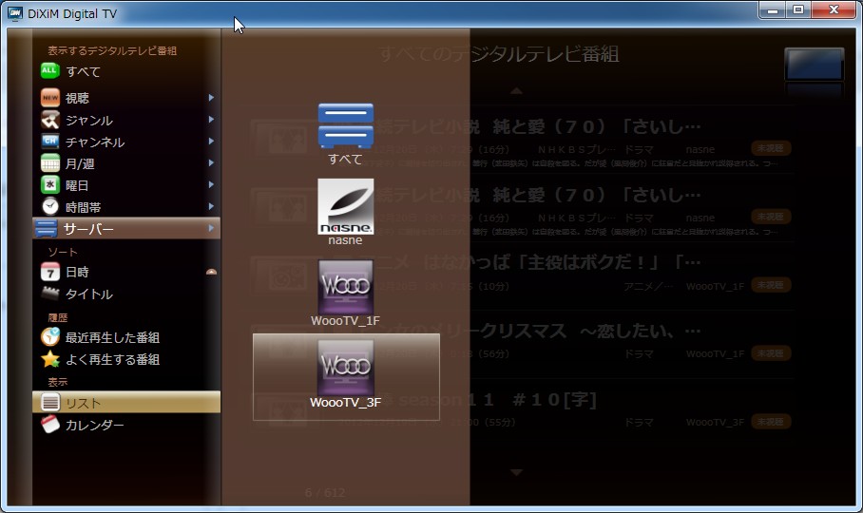863x513 pixels.
Task: Expand the 曜日 submenu arrow
Action: [211, 184]
